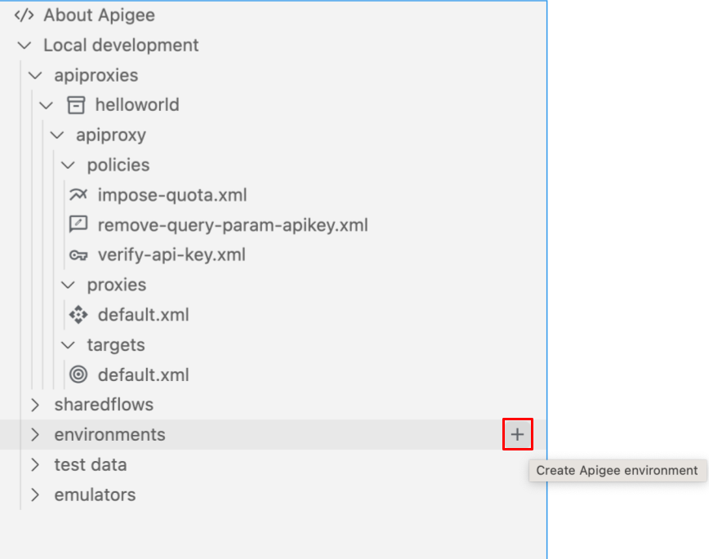Collapse the Local development section
The height and width of the screenshot is (559, 709).
(x=22, y=45)
